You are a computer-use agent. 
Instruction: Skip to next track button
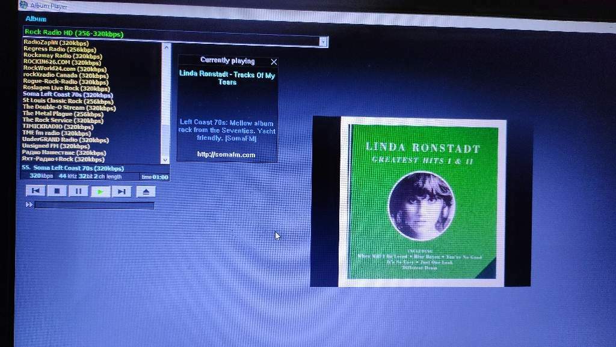tap(122, 192)
